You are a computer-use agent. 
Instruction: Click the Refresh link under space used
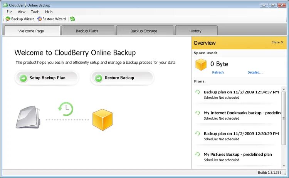click(218, 72)
